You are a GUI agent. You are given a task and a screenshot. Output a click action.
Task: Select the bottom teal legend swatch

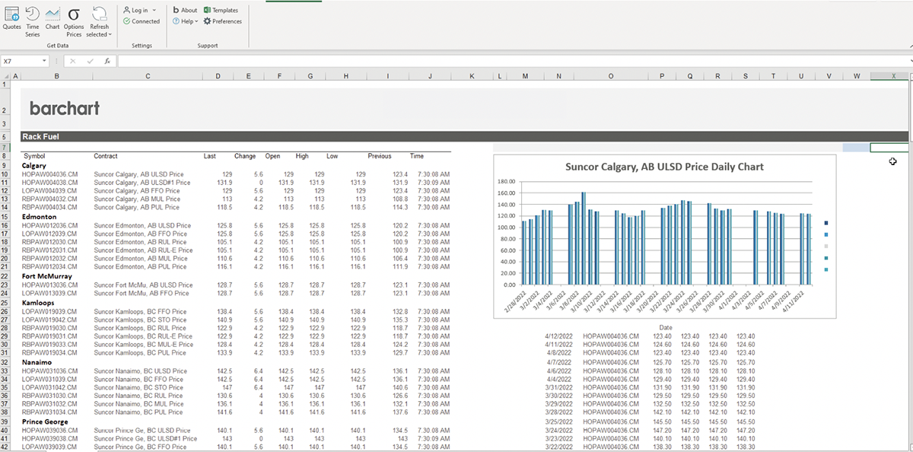pos(826,270)
